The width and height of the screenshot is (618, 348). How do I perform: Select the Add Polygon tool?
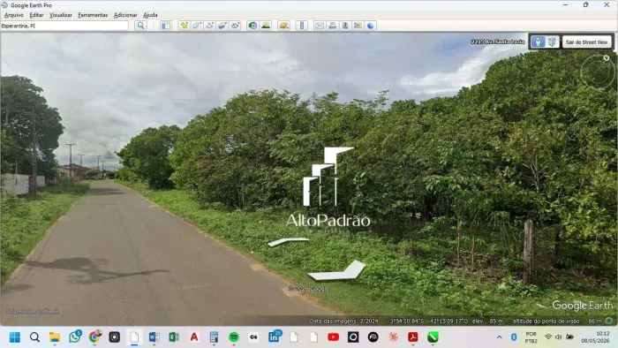(x=197, y=26)
